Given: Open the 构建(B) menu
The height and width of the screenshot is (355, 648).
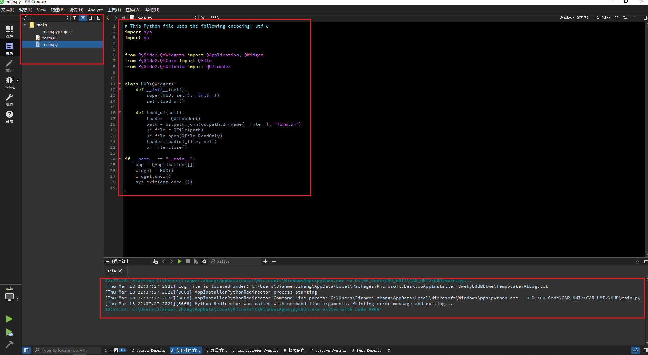Looking at the screenshot, I should tap(57, 10).
